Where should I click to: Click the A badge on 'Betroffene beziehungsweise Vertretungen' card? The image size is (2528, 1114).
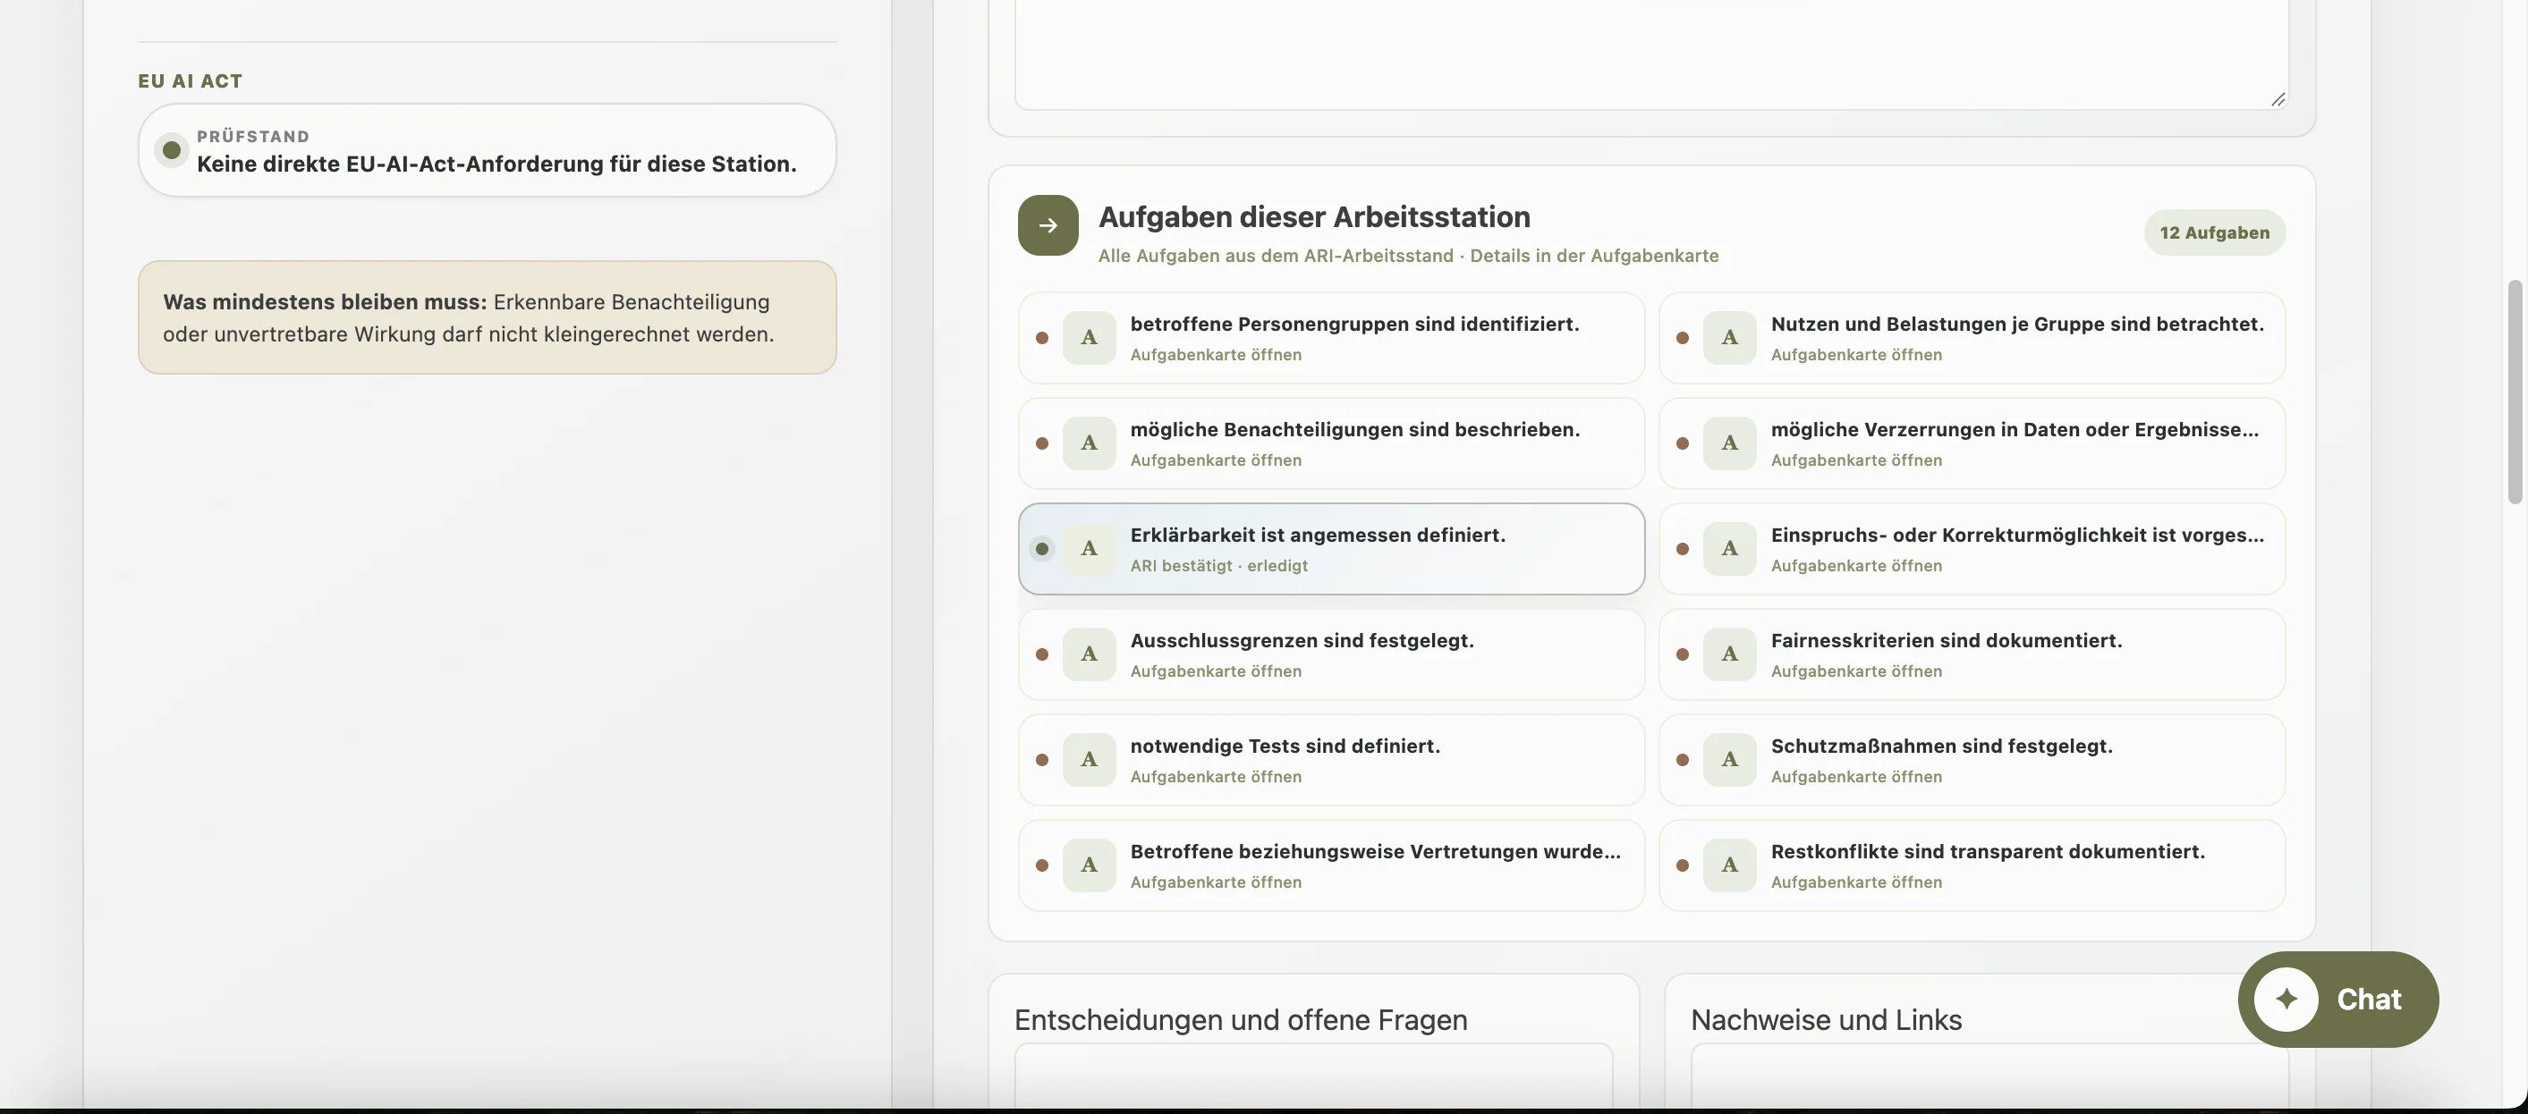tap(1089, 865)
